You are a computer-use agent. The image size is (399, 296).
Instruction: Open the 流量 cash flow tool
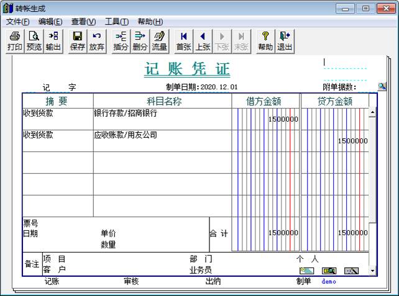coord(159,41)
